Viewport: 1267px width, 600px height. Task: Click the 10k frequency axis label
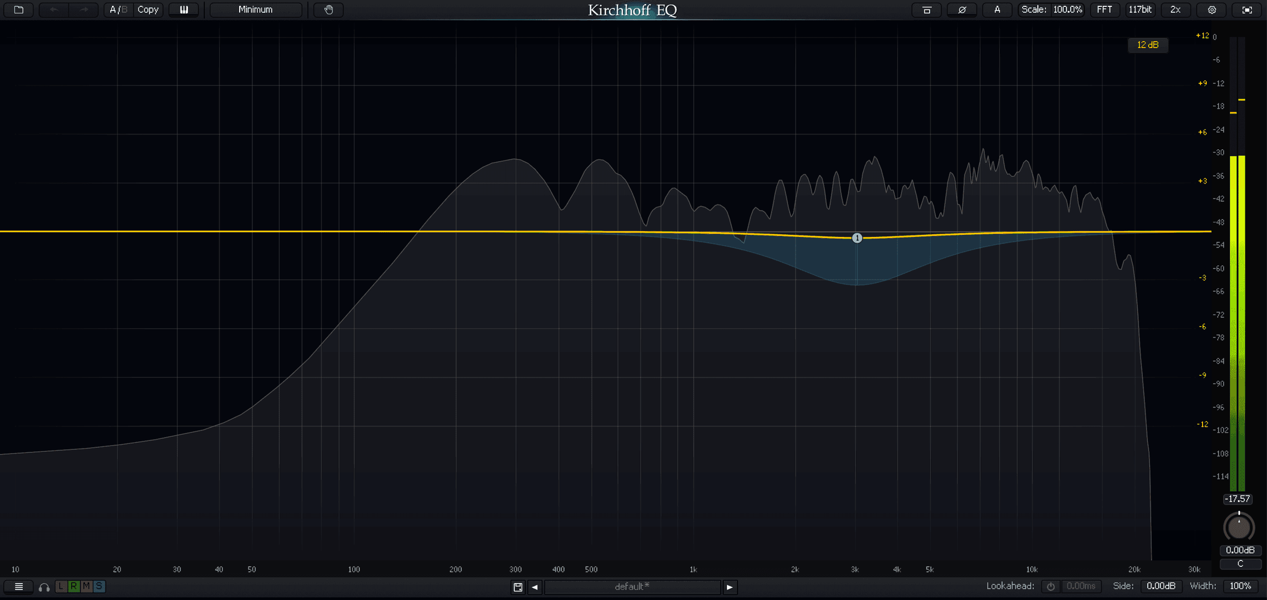click(1032, 569)
